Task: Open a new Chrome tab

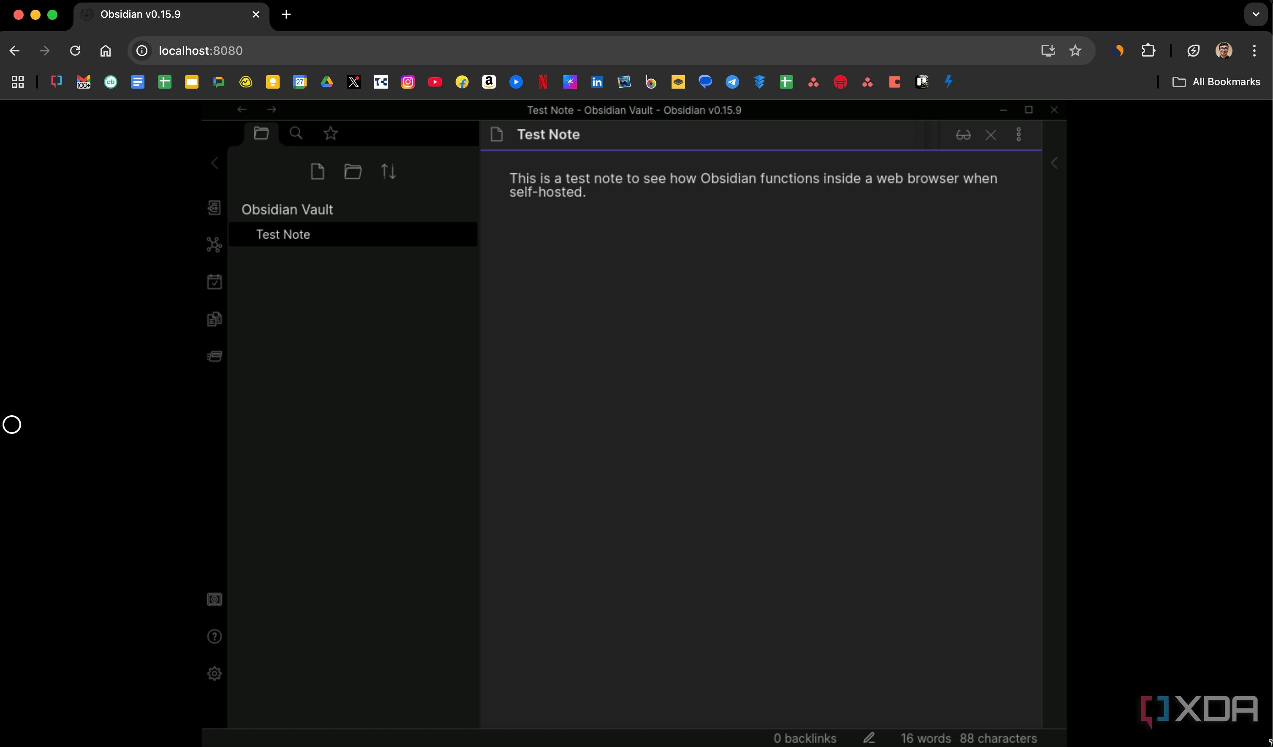Action: pos(286,14)
